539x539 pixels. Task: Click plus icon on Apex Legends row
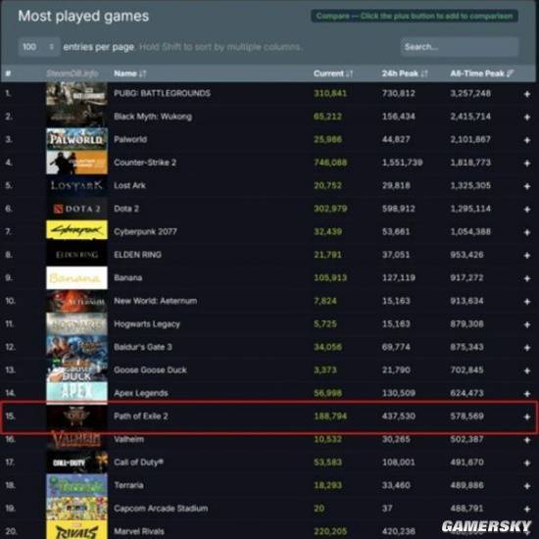[527, 394]
